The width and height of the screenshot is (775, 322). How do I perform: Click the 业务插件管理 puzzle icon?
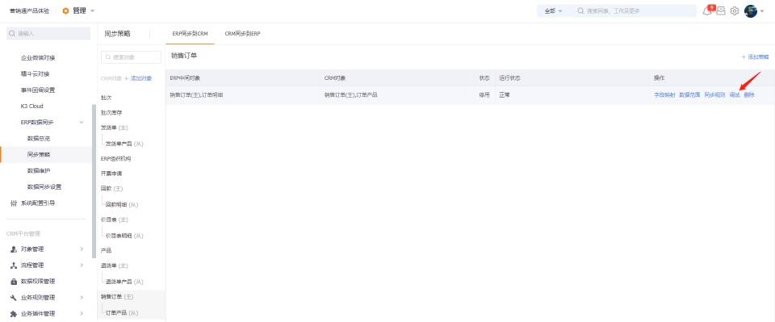(14, 314)
